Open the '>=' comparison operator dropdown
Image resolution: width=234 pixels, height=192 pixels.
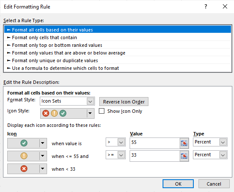[116, 155]
